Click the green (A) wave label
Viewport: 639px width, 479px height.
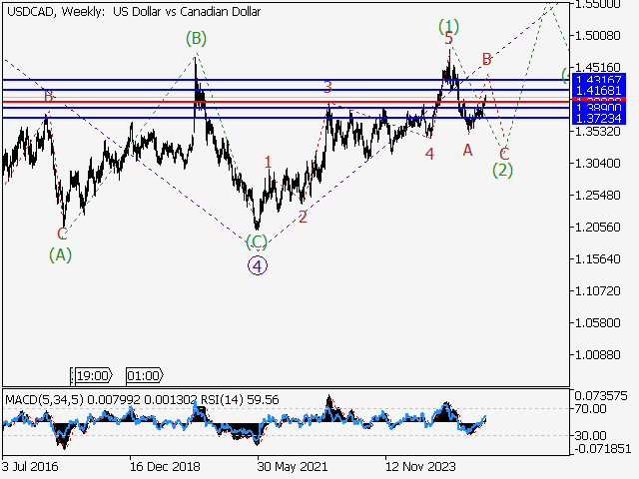click(x=61, y=254)
